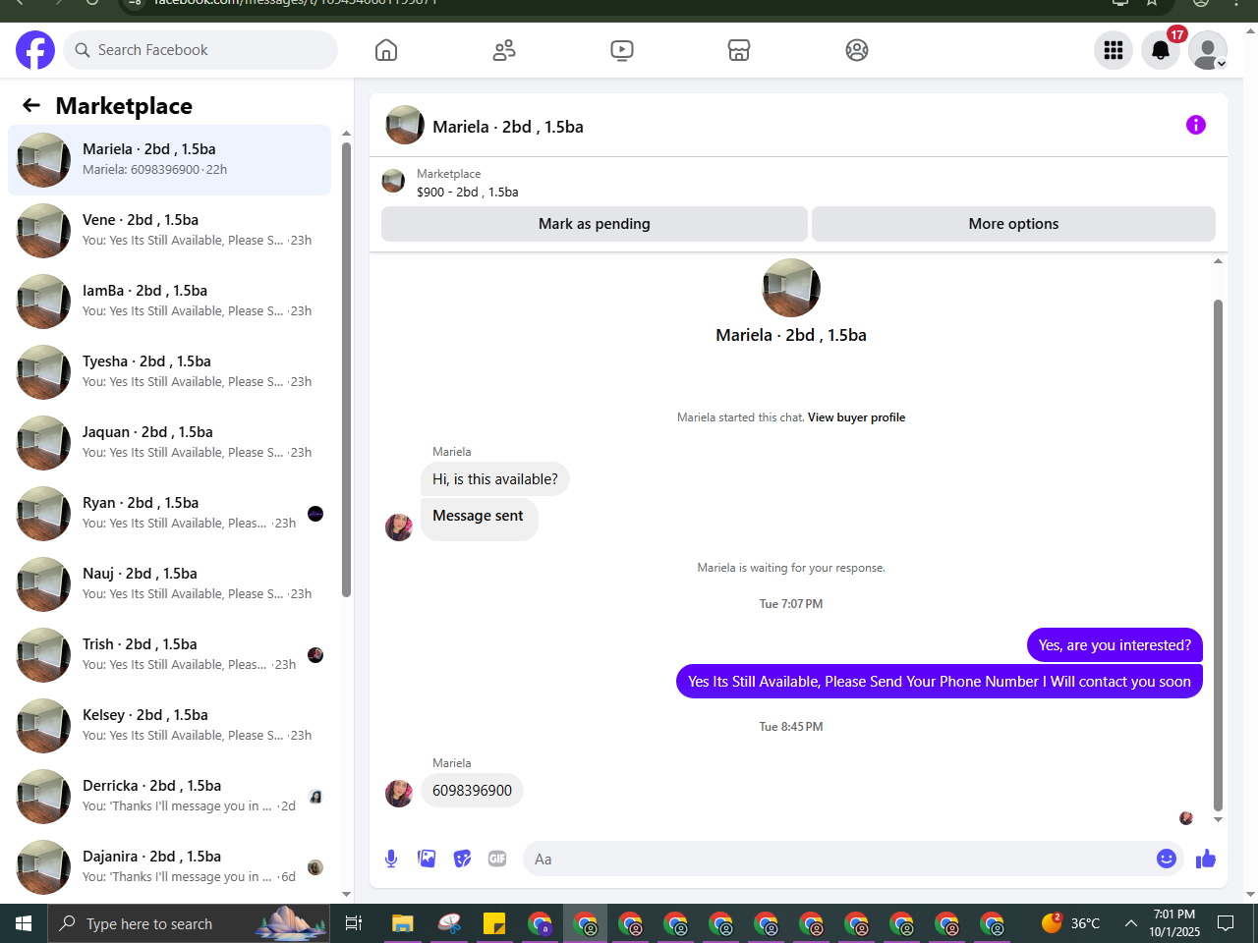Open Dajanira conversation in the list

[x=169, y=867]
